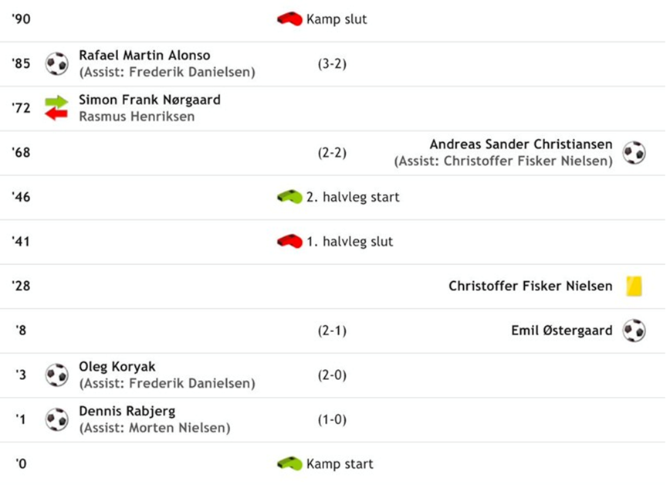Screen dimensions: 670x485
Task: Click the yellow card icon at minute 28
Action: [x=634, y=286]
